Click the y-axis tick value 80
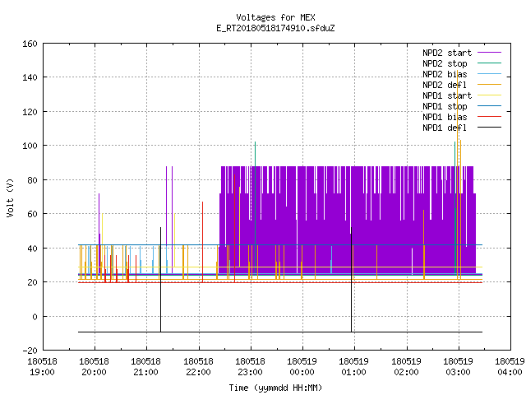This screenshot has height=395, width=526. [32, 180]
